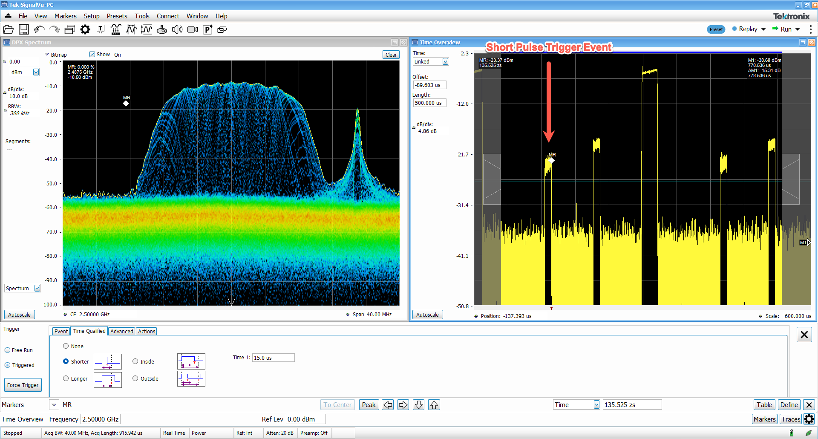Open the Markers menu

pos(65,16)
